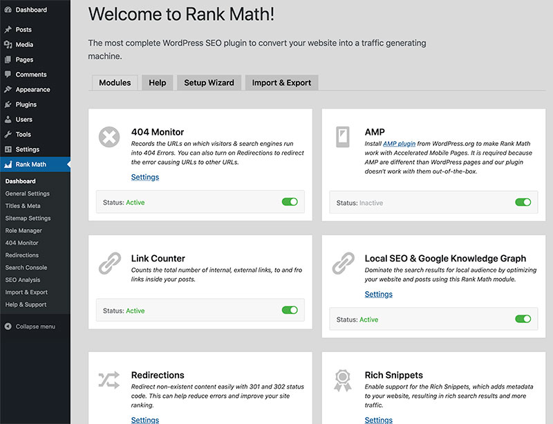Click the 404 Monitor X circle icon
Viewport: 553px width, 424px height.
(109, 137)
